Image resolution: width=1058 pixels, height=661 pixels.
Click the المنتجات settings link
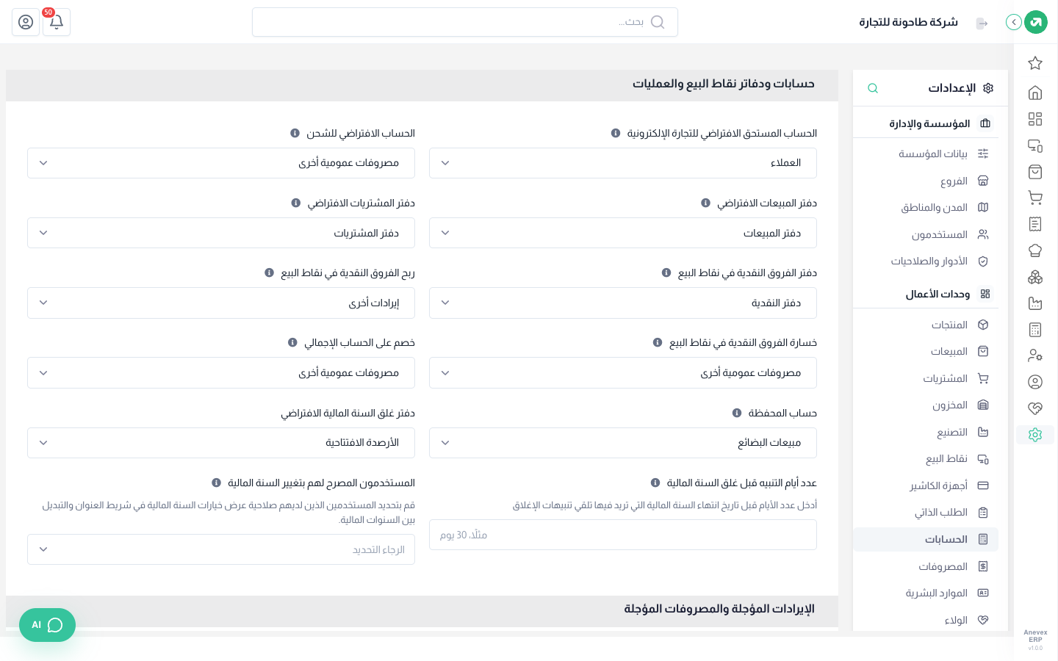click(x=926, y=325)
